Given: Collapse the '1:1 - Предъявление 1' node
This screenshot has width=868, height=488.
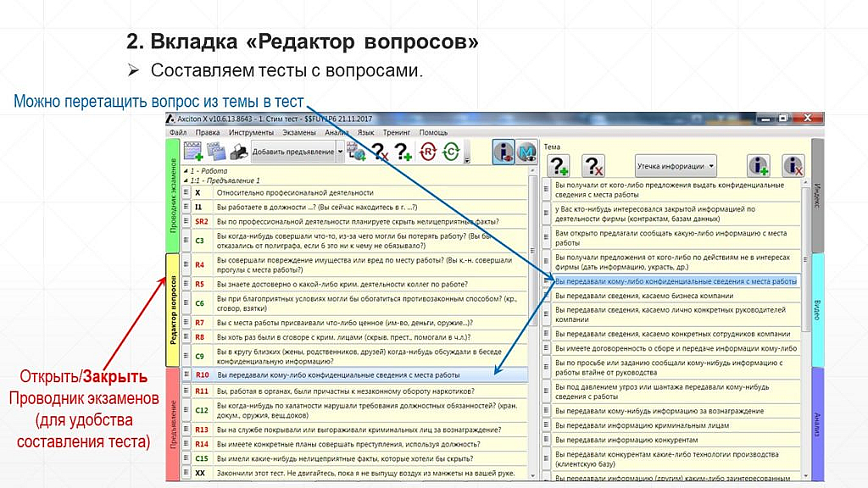Looking at the screenshot, I should [186, 180].
